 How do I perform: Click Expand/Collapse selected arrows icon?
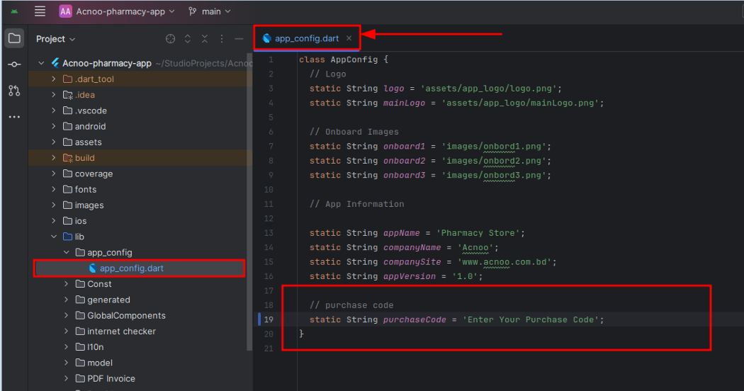188,39
